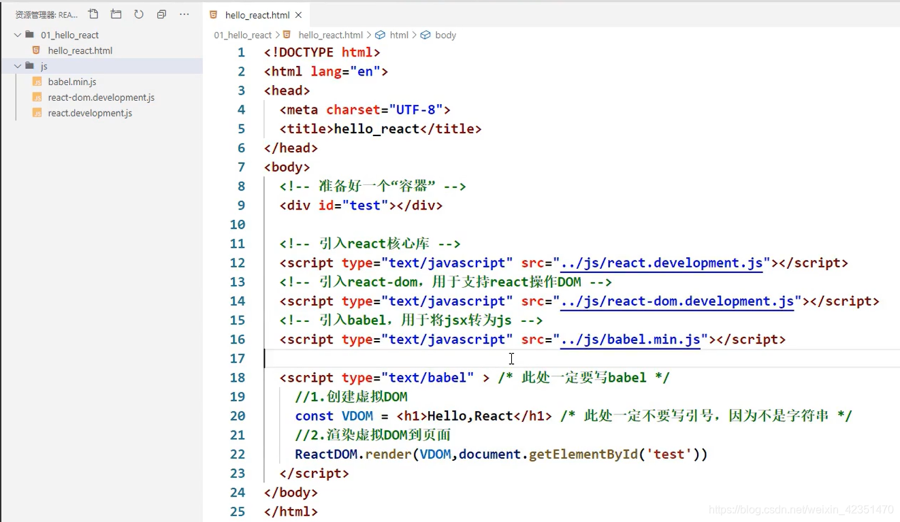Collapse the js folder in explorer
900x522 pixels.
click(18, 66)
